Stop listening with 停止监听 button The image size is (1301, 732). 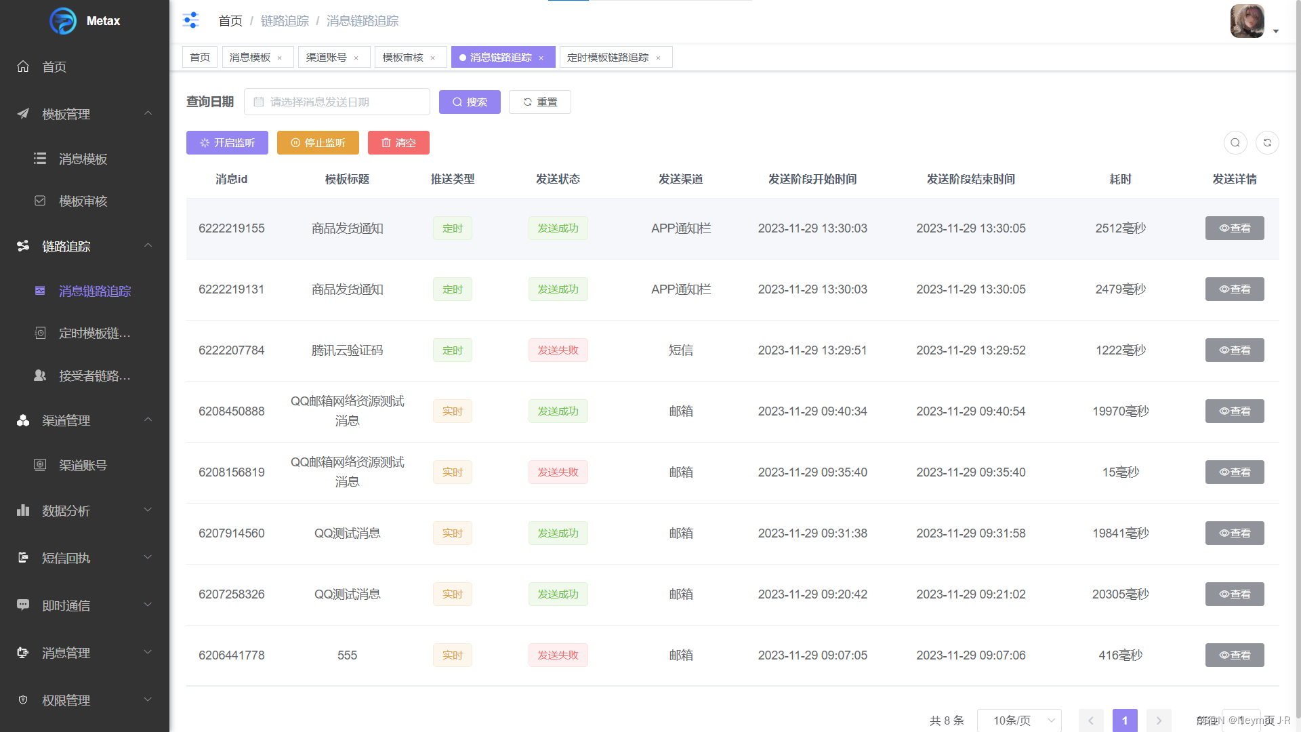coord(318,142)
